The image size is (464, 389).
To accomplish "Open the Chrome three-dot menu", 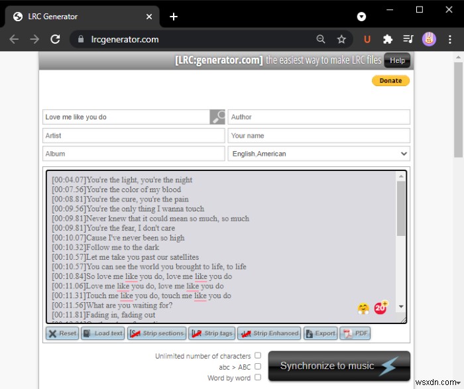I will click(449, 39).
